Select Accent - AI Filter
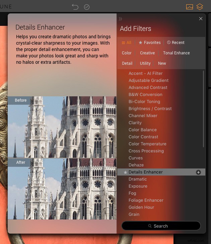This screenshot has width=211, height=244. pyautogui.click(x=145, y=74)
